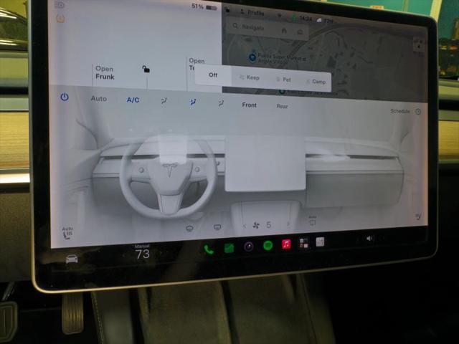Screen dimensions: 459x344
Task: Select Keep climate mode
Action: pos(250,77)
